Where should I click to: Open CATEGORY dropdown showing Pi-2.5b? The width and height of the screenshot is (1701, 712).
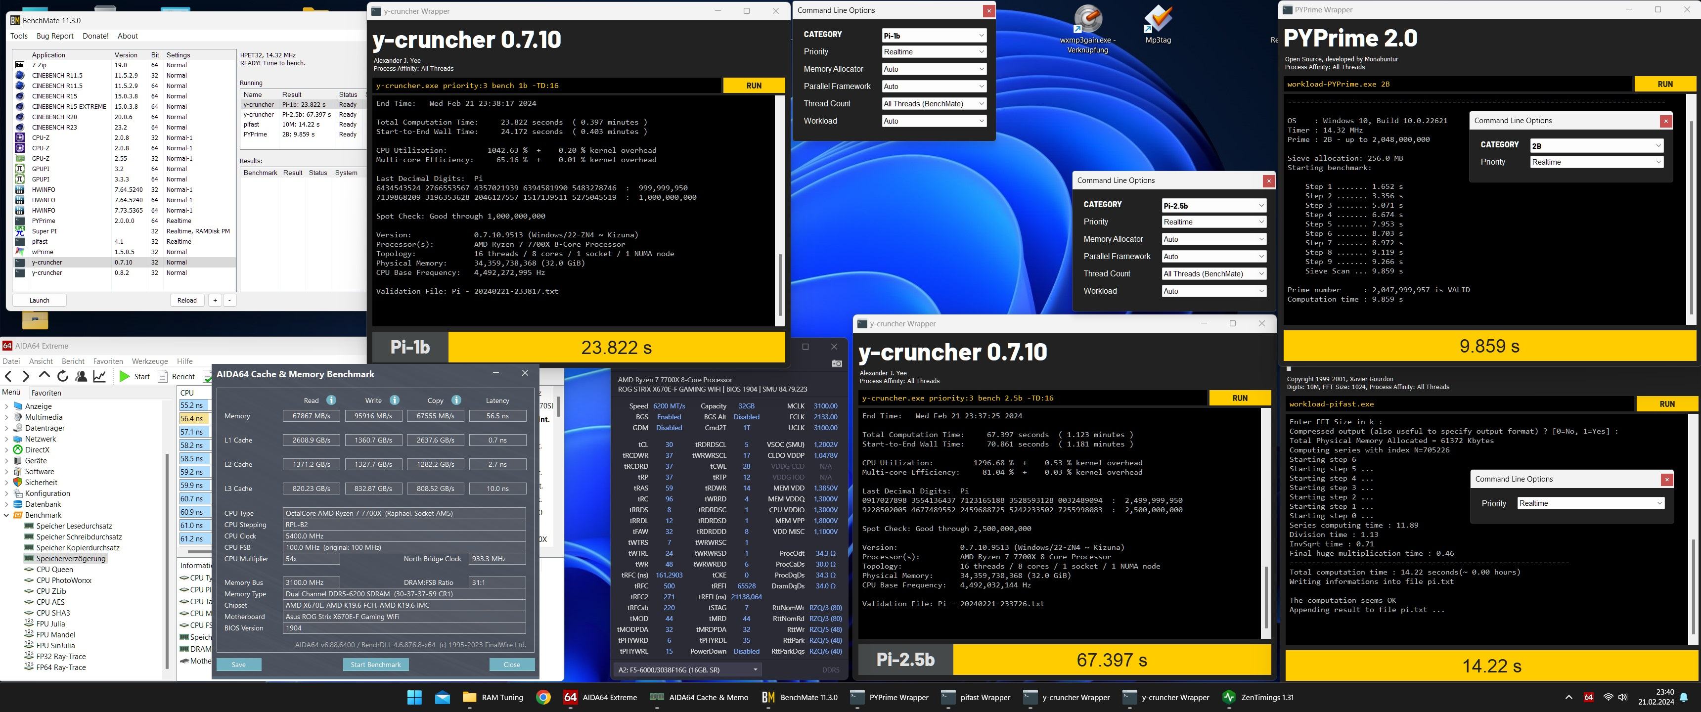(x=1213, y=205)
